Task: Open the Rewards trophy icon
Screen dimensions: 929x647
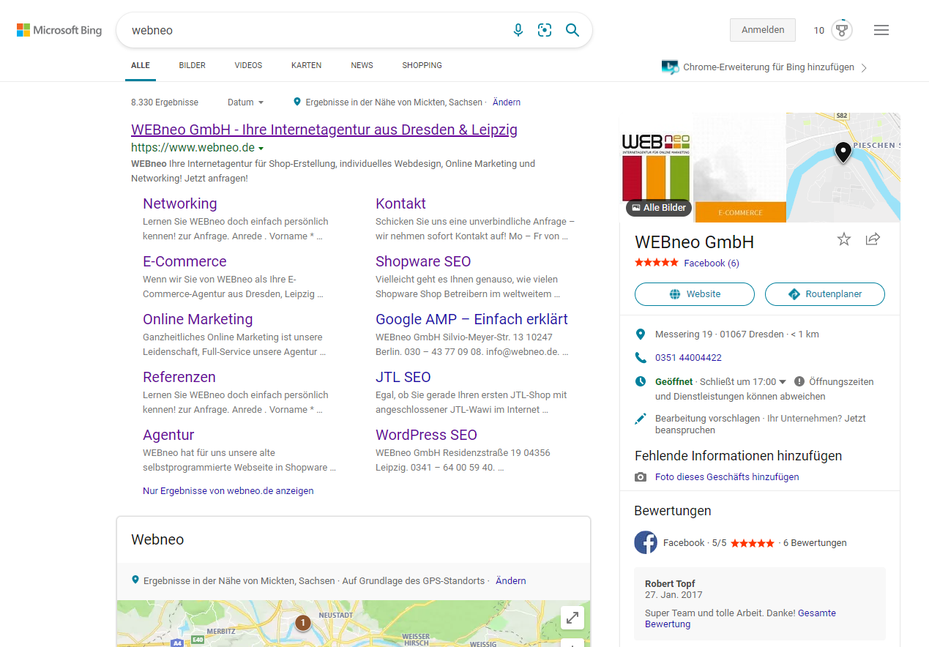Action: [842, 30]
